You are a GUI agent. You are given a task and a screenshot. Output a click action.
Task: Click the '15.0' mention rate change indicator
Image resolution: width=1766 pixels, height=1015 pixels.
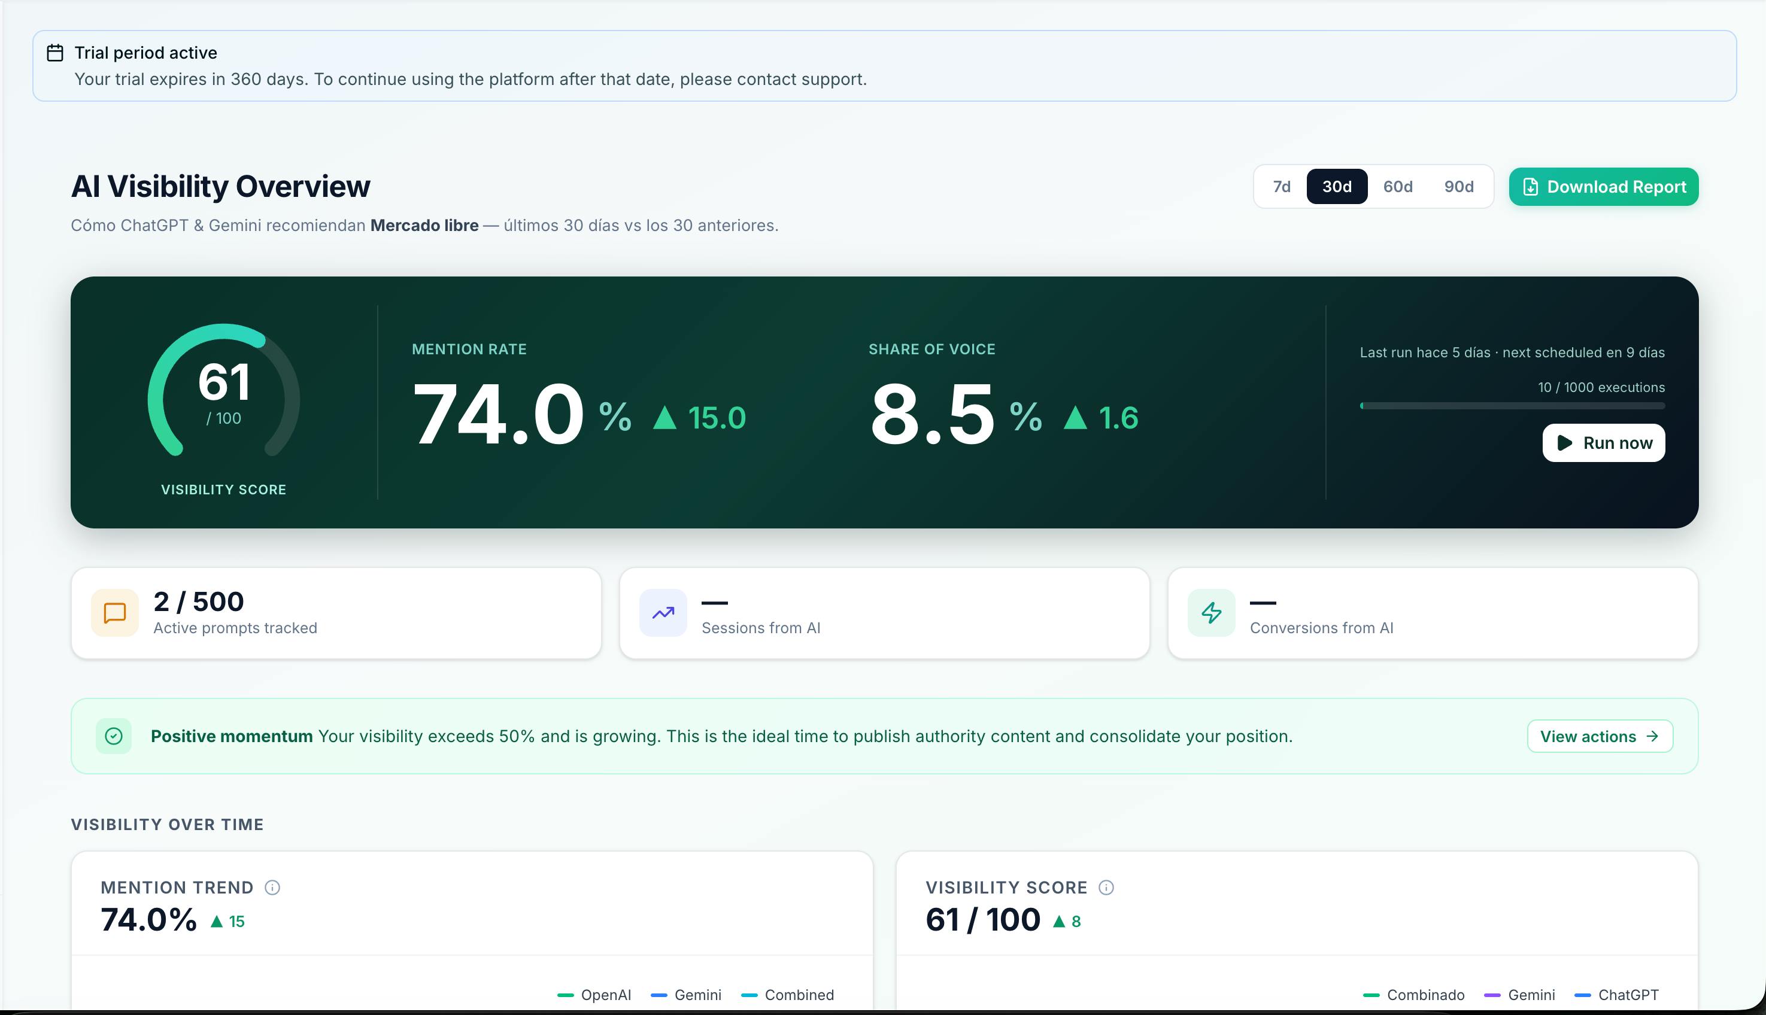click(699, 418)
